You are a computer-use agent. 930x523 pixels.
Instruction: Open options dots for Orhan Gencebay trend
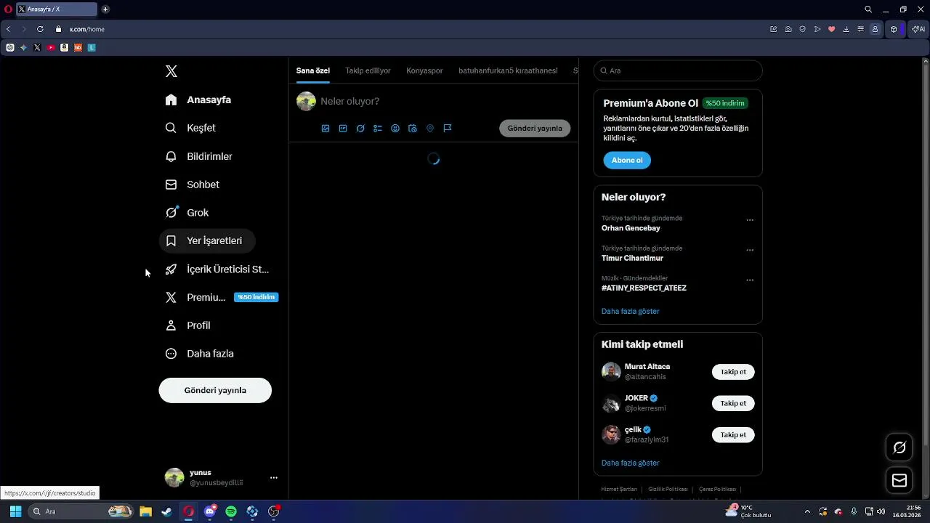(750, 220)
